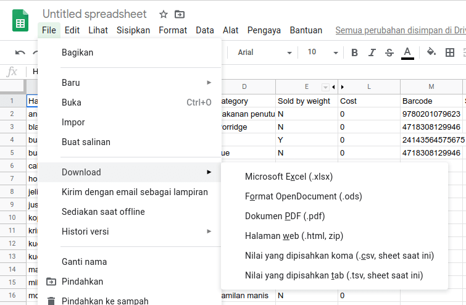Undo the last action
Viewport: 466px width, 305px height.
click(x=20, y=52)
